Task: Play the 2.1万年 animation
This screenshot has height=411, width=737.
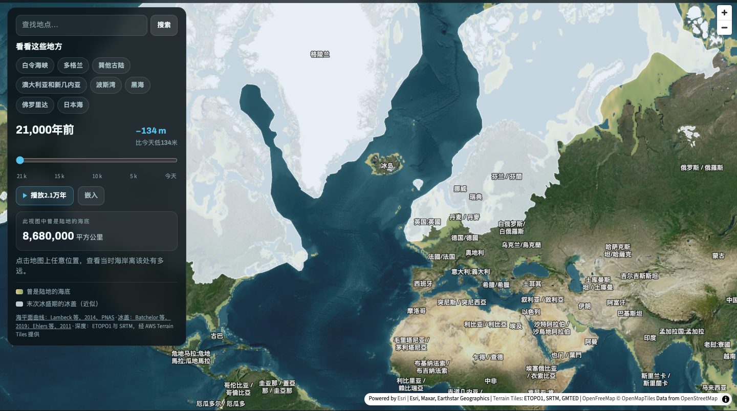Action: (x=45, y=196)
